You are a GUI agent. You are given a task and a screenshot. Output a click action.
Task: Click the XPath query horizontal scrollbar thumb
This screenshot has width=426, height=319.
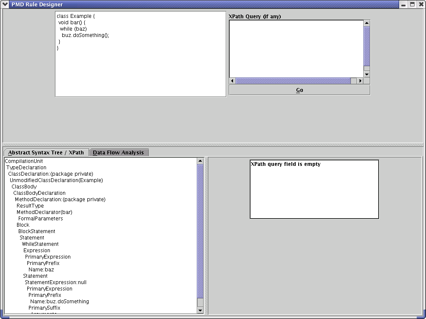pyautogui.click(x=293, y=80)
